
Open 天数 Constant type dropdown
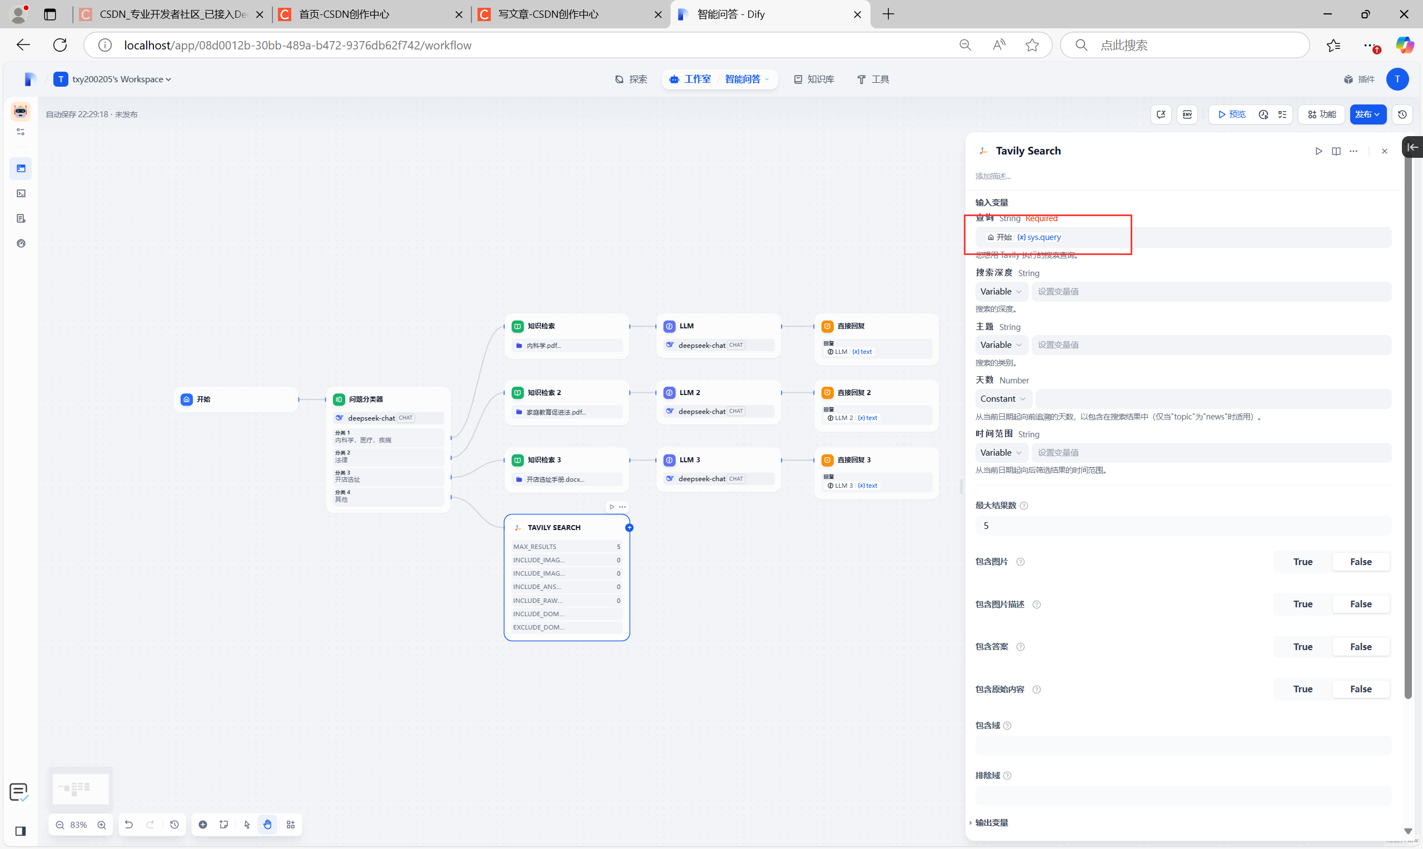pos(1002,399)
